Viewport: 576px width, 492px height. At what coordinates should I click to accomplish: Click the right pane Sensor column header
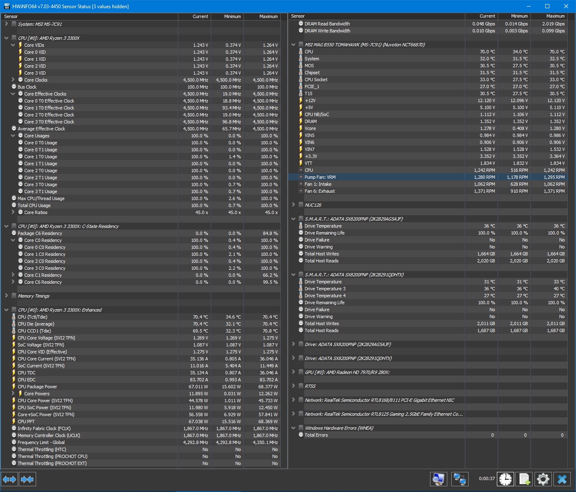tap(377, 16)
